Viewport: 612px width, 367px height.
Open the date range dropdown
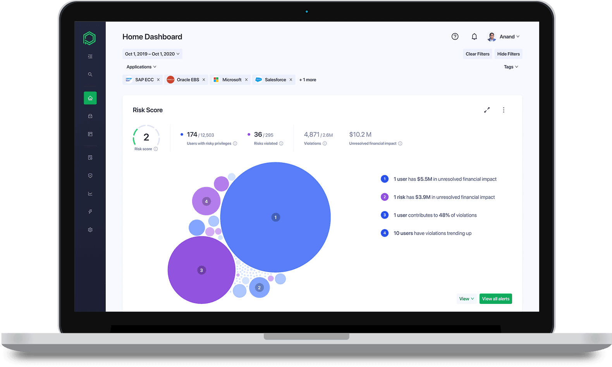(x=152, y=54)
